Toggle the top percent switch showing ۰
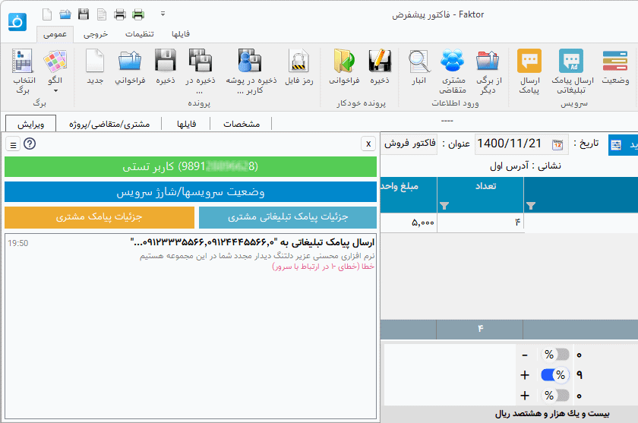The height and width of the screenshot is (423, 638). [556, 355]
